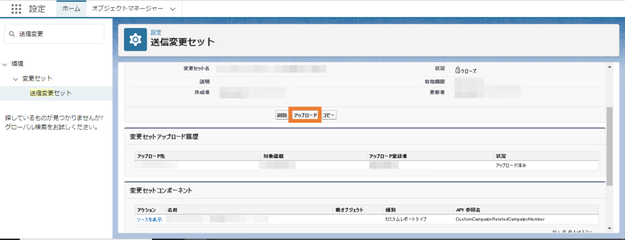Click the gear icon beside 送信変更セット title
625x240 pixels.
[x=135, y=40]
